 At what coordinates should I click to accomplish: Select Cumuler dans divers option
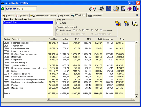point(92,34)
